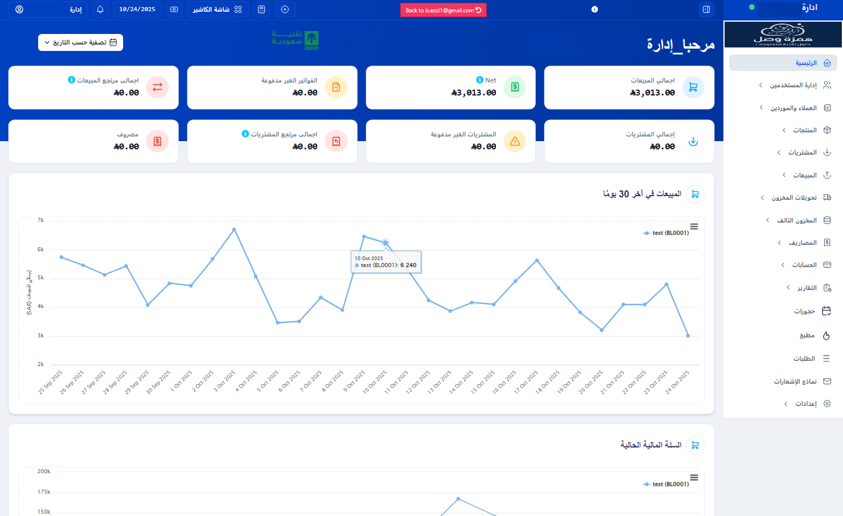Click info icon beside Net label
Screen dimensions: 843x516
pyautogui.click(x=480, y=80)
